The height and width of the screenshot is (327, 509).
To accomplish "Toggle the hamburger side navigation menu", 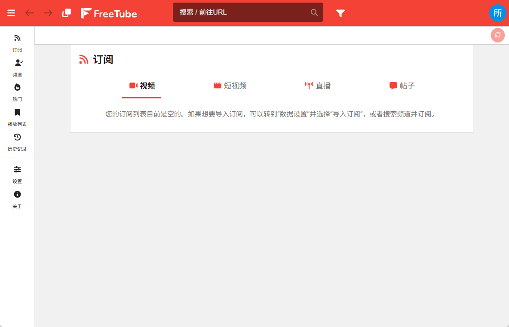I will pos(11,13).
